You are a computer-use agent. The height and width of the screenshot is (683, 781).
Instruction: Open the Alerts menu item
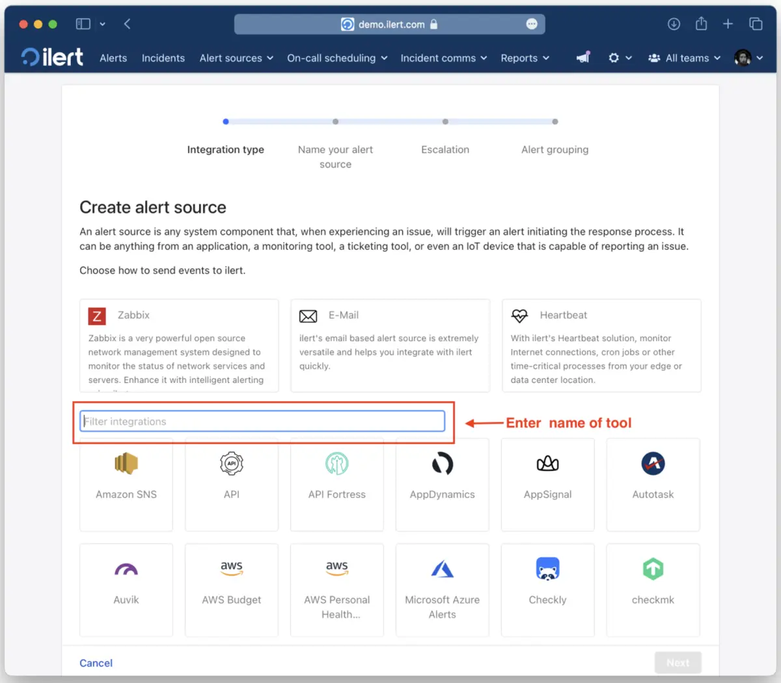[x=113, y=58]
